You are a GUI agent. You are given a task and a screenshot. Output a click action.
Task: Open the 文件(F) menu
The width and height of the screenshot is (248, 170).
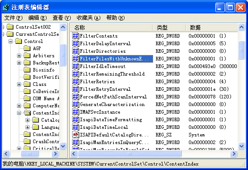[13, 18]
